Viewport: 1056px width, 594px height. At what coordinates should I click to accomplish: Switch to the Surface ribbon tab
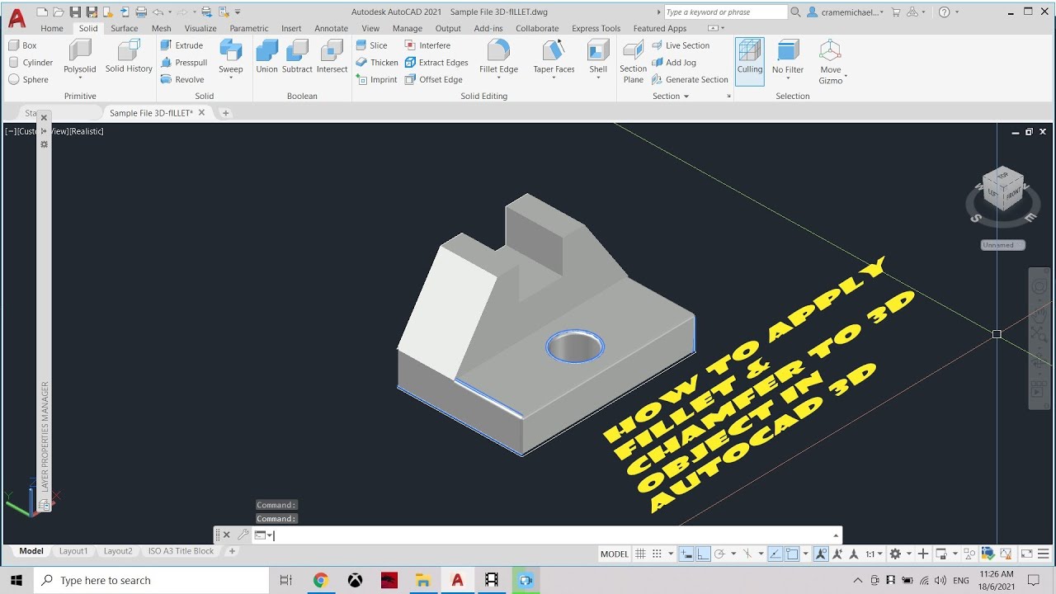125,28
